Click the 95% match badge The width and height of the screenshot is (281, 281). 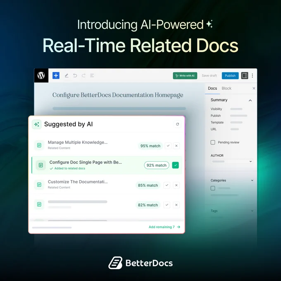click(x=150, y=146)
